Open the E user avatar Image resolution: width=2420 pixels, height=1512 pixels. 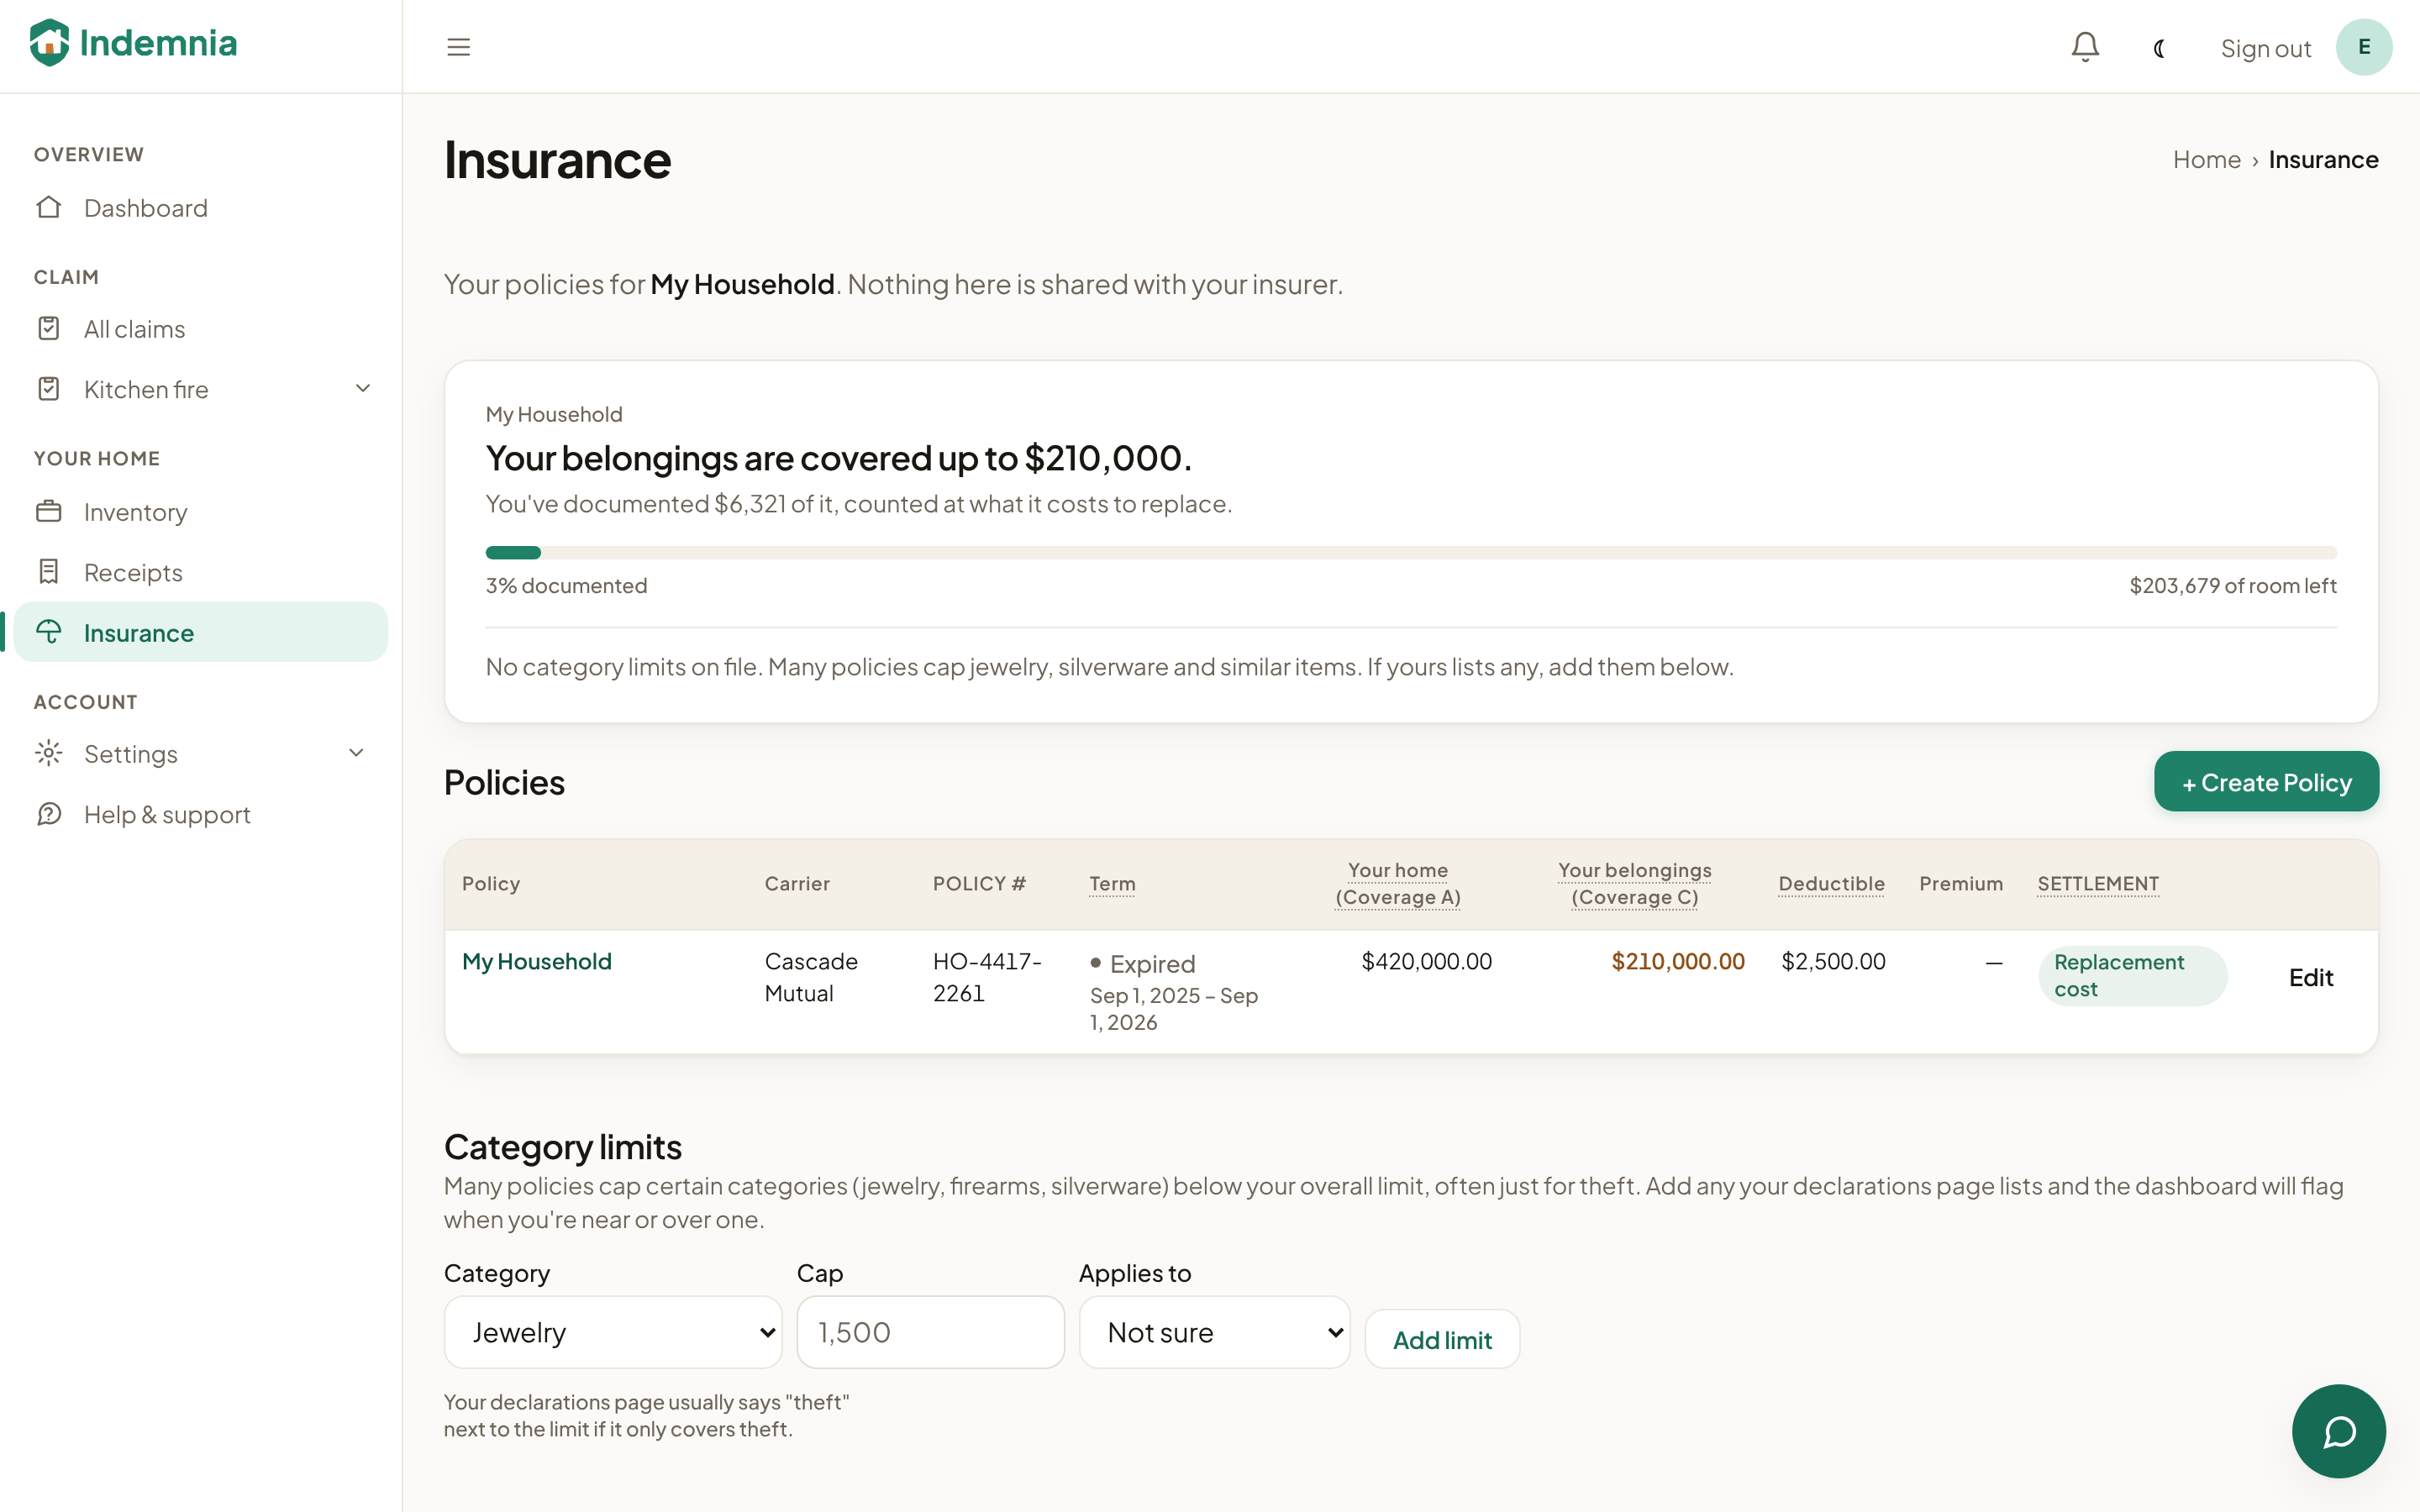click(x=2364, y=47)
